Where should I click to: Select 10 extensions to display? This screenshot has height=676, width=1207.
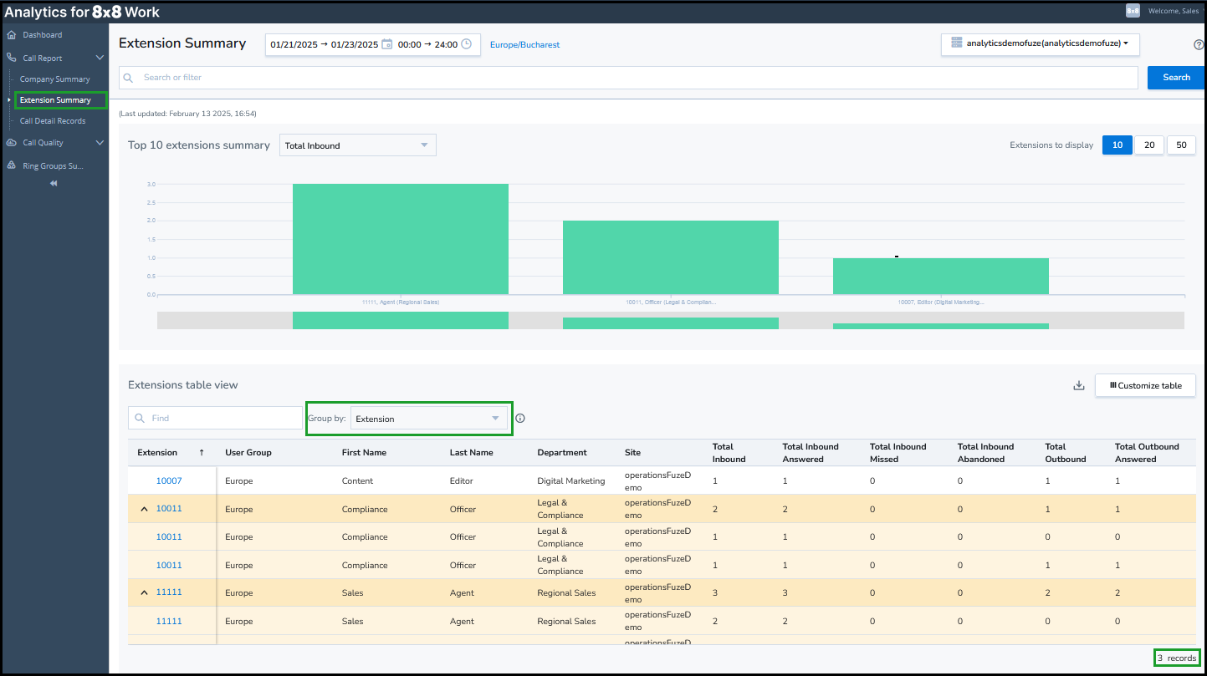pos(1117,145)
